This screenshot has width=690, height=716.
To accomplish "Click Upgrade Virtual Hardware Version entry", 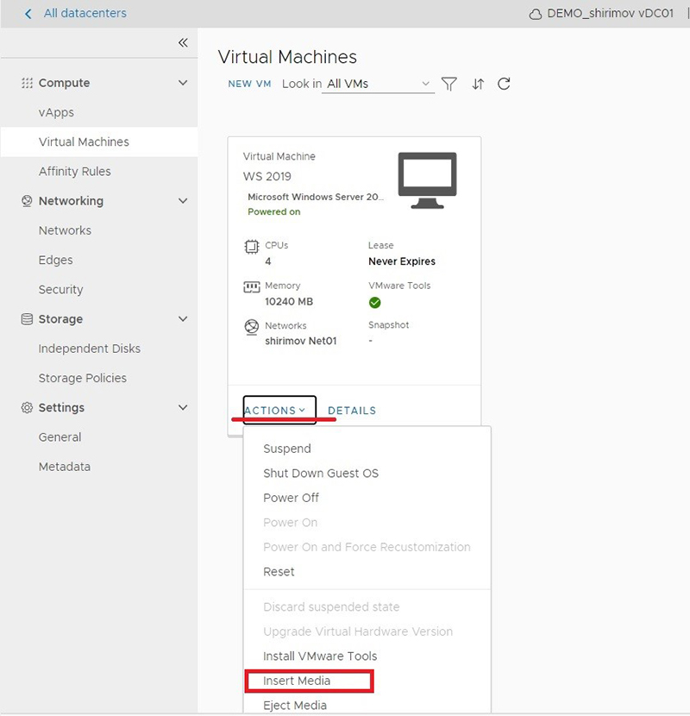I will pyautogui.click(x=358, y=631).
